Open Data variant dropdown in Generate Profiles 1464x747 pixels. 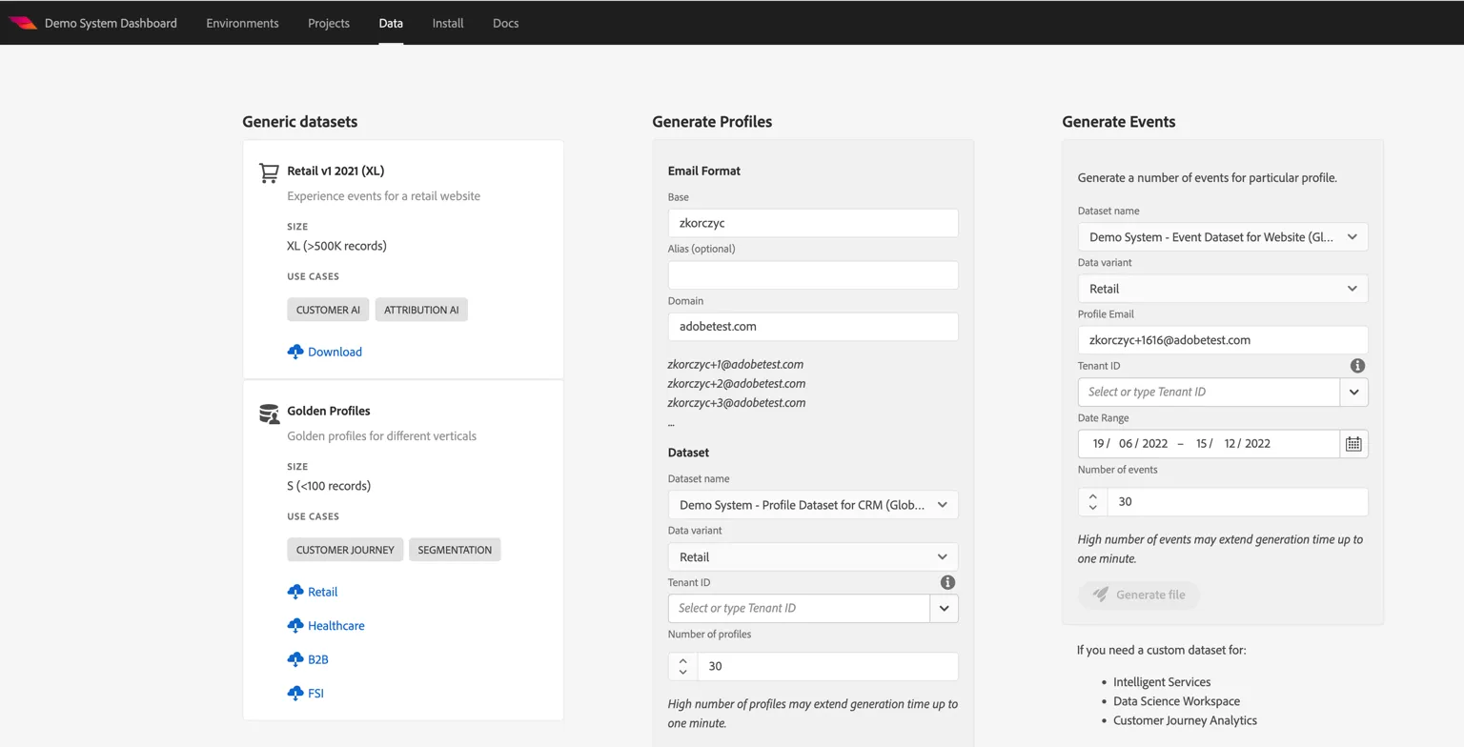point(813,556)
